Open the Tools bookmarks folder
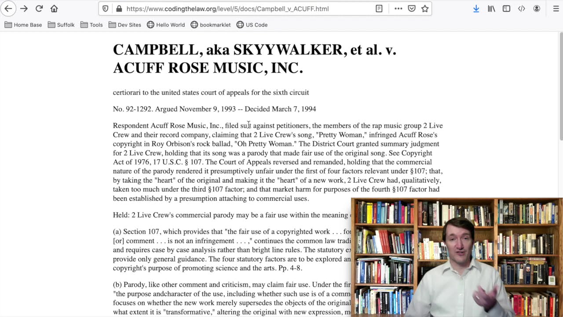Screen dimensions: 563x317 tap(92, 25)
